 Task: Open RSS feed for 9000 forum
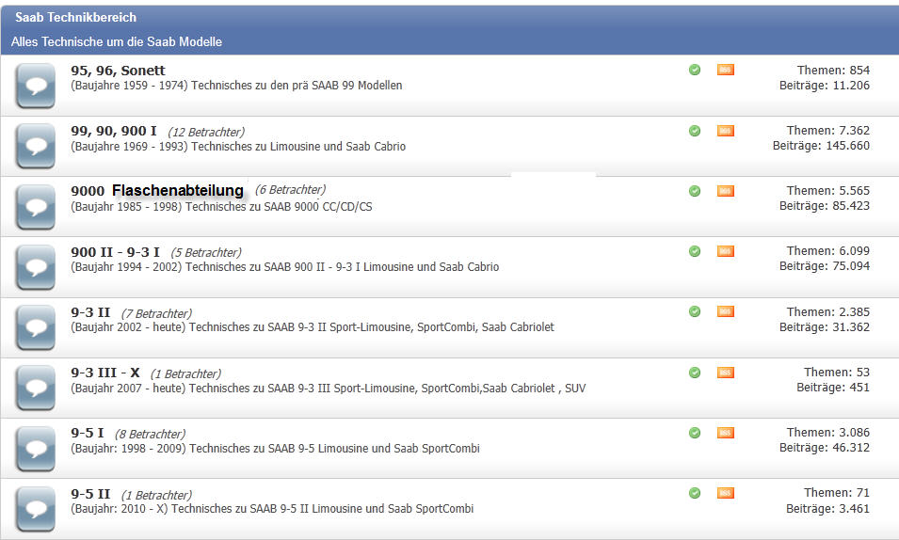(x=725, y=191)
